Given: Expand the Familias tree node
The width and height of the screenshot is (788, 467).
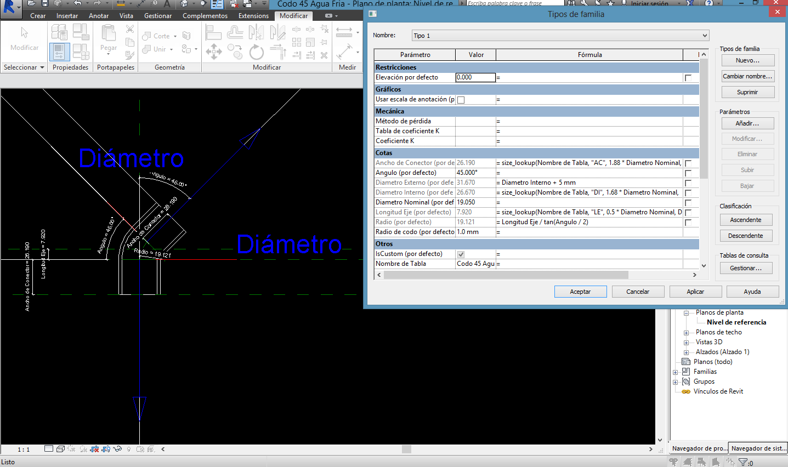Looking at the screenshot, I should coord(676,372).
